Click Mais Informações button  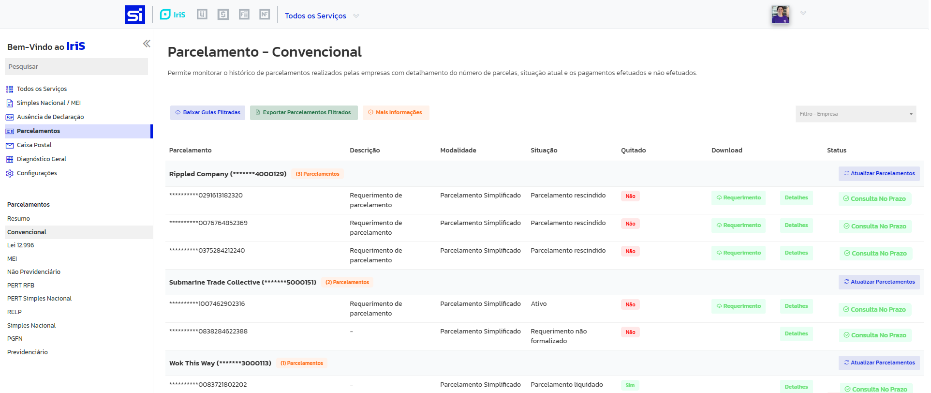point(396,113)
